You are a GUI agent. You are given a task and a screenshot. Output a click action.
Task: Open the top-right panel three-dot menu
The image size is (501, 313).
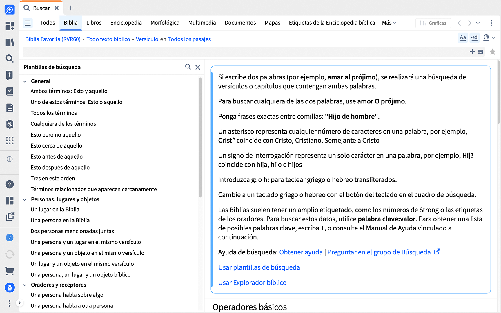(x=491, y=23)
